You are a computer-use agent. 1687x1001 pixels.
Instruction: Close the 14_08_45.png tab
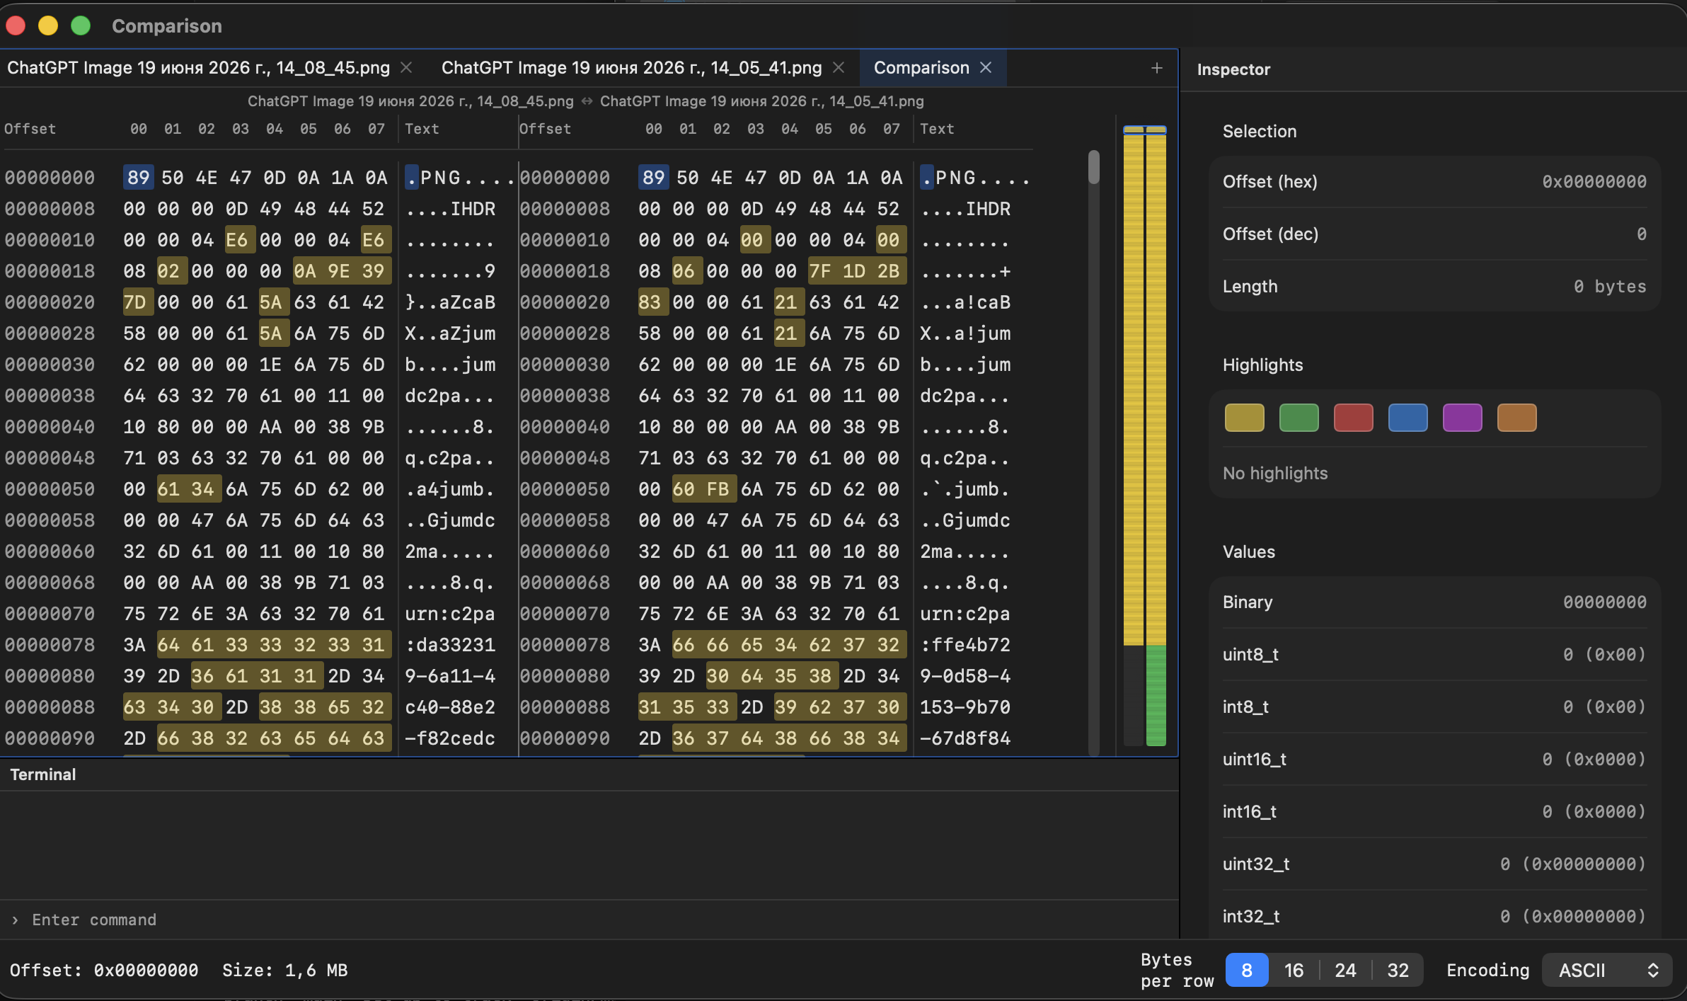pos(406,67)
